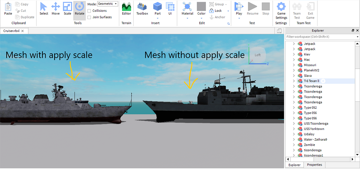Open the Material picker
Screen dimensions: 360x176
(187, 9)
